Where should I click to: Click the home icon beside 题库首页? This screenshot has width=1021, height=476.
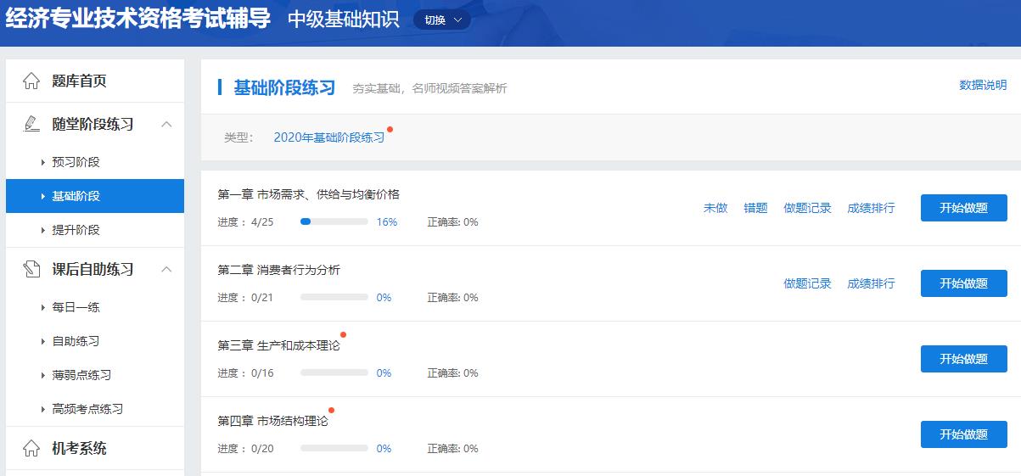(31, 81)
